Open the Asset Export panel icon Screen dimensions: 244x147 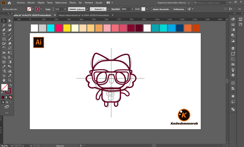233,54
